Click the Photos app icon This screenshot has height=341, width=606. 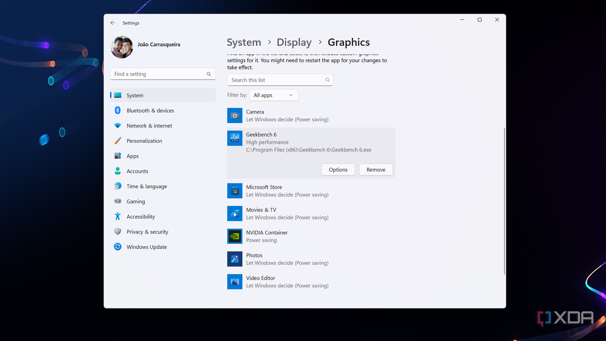(x=234, y=259)
